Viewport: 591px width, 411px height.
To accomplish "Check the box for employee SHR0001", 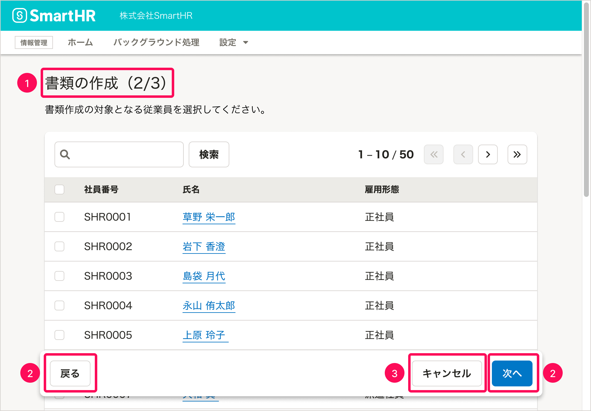I will tap(59, 217).
